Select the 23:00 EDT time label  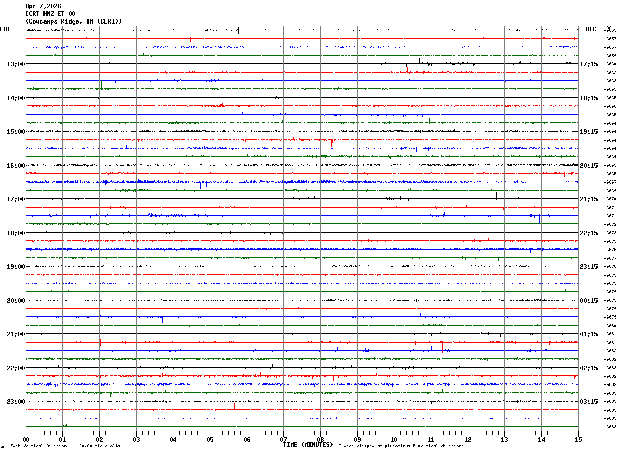(x=16, y=402)
